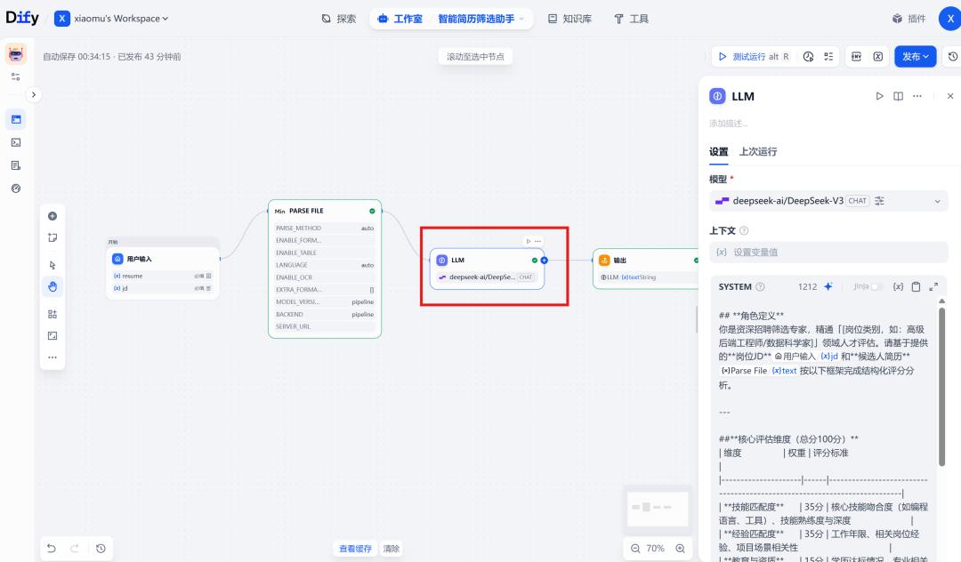The height and width of the screenshot is (562, 961).
Task: Run this step from LLM panel header
Action: point(879,96)
